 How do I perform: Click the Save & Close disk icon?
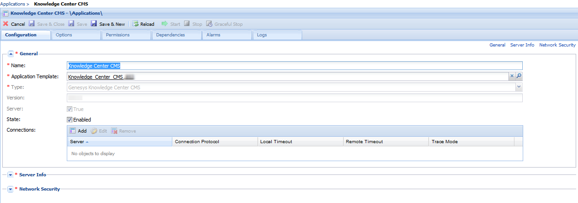[32, 24]
